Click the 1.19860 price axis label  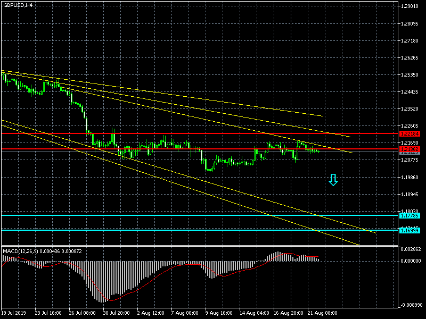tap(409, 178)
